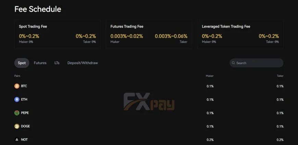
Task: Click the Ethereum coin icon
Action: pyautogui.click(x=17, y=100)
